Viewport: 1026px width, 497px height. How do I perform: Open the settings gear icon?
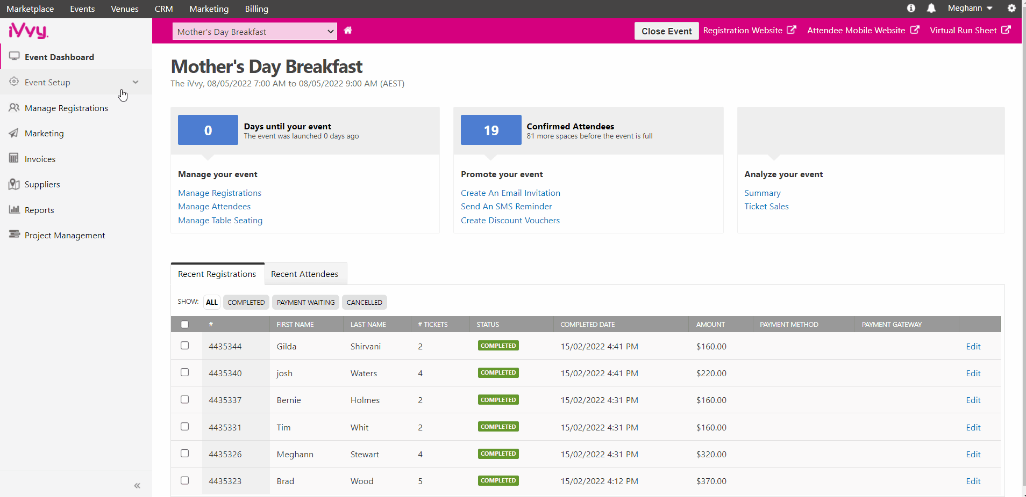[1011, 8]
